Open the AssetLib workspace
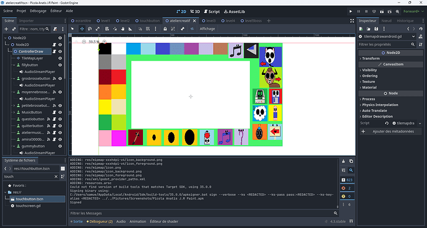Screen dimensions: 427x228 coord(234,11)
